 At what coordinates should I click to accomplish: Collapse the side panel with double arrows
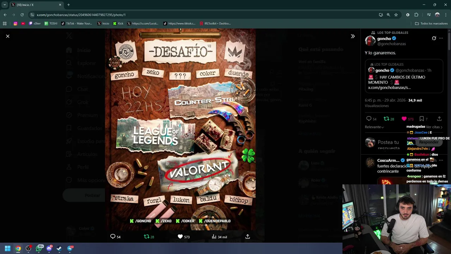(x=353, y=36)
